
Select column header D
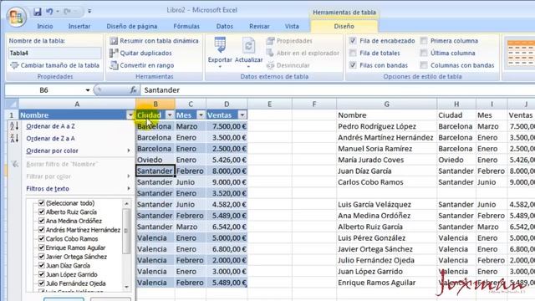[227, 104]
